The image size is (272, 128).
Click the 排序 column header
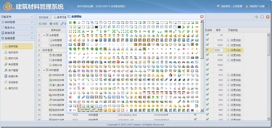[218, 30]
